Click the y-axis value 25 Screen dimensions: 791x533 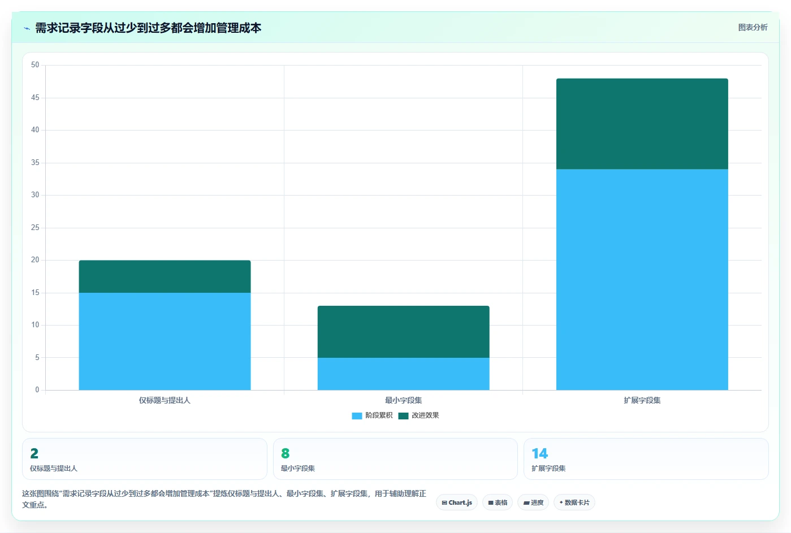35,228
